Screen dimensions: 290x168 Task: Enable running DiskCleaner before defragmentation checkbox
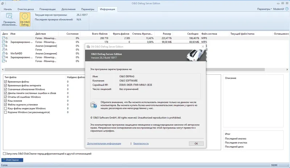pos(4,154)
